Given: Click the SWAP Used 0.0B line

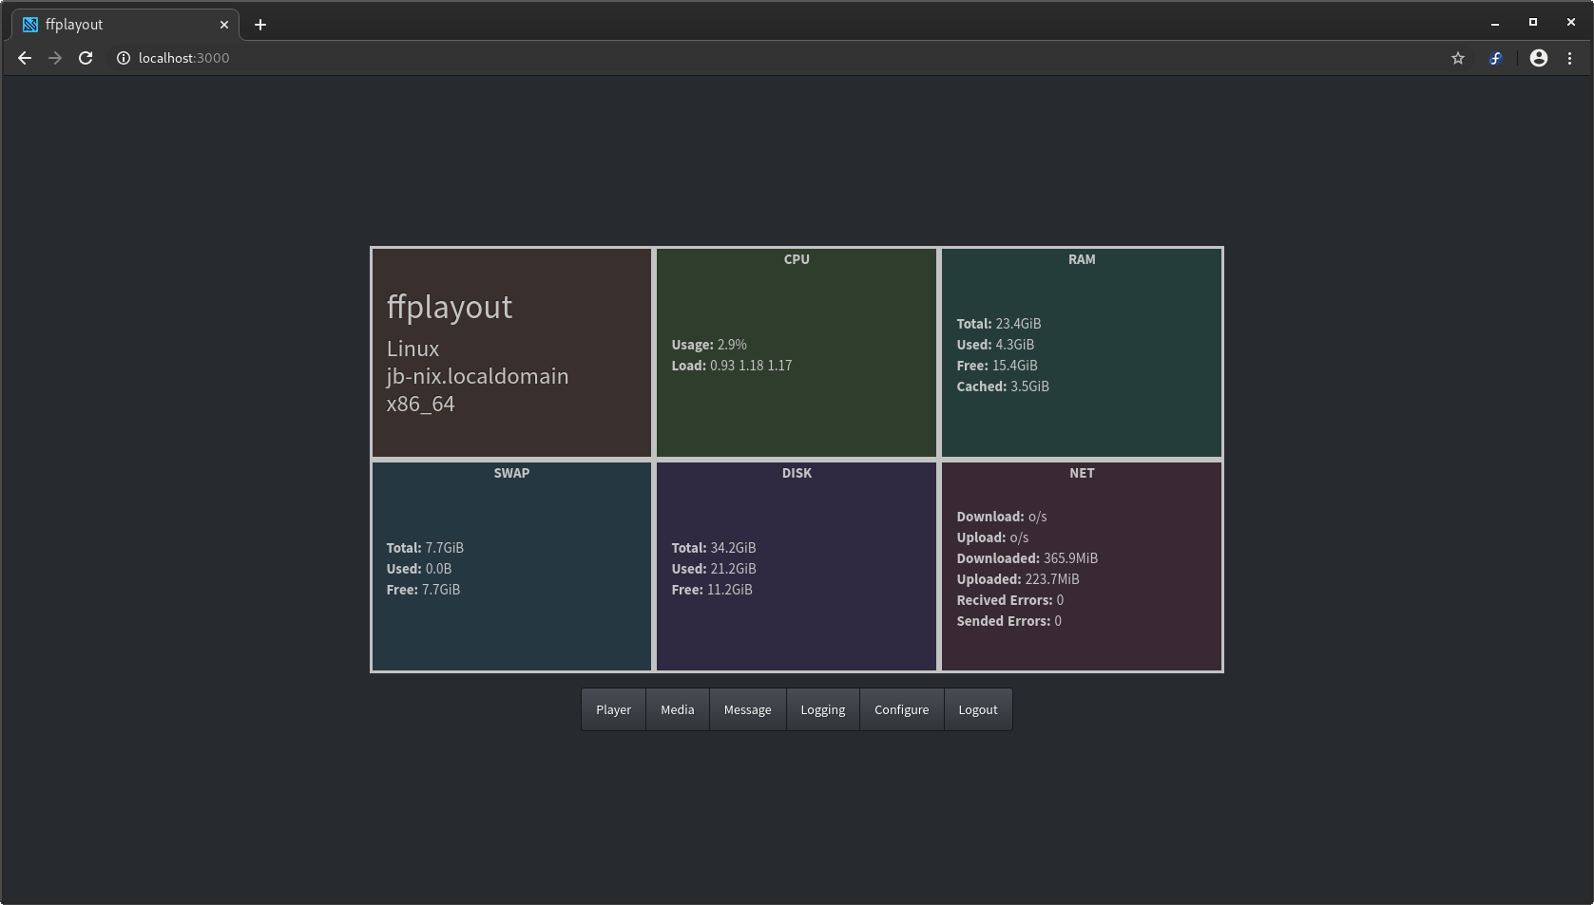Looking at the screenshot, I should point(419,569).
